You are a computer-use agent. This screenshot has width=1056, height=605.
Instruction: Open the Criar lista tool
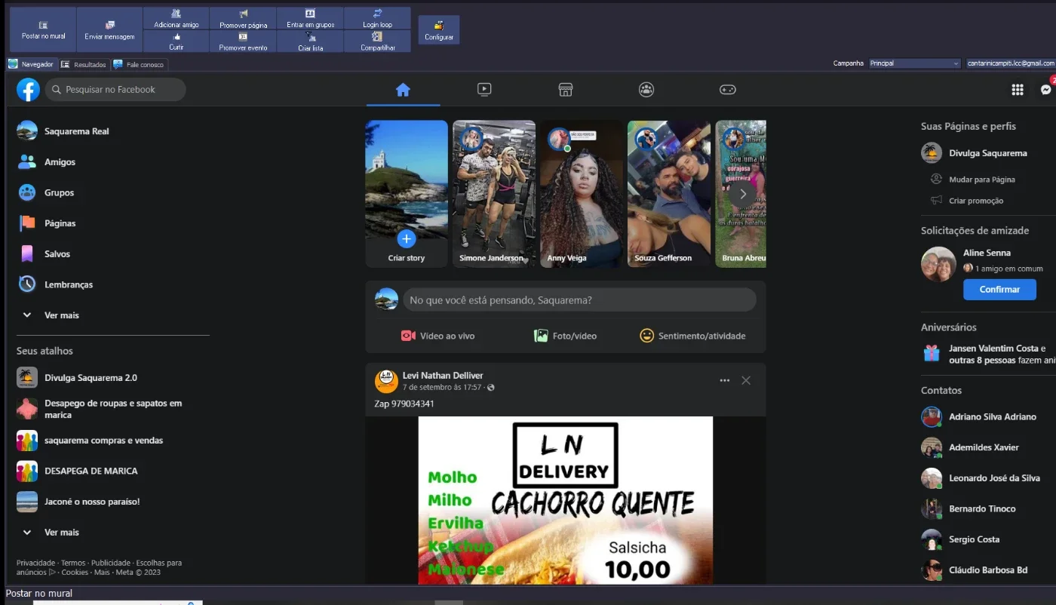point(310,41)
